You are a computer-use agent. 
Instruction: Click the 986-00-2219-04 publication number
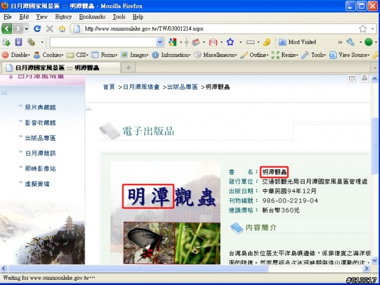(x=290, y=201)
